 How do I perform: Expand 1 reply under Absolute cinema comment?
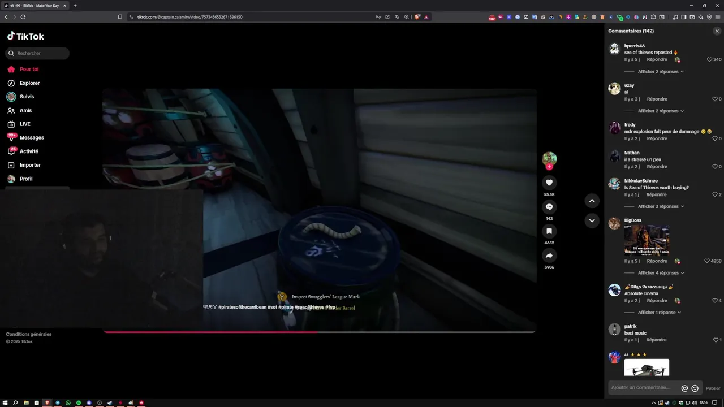click(x=660, y=313)
